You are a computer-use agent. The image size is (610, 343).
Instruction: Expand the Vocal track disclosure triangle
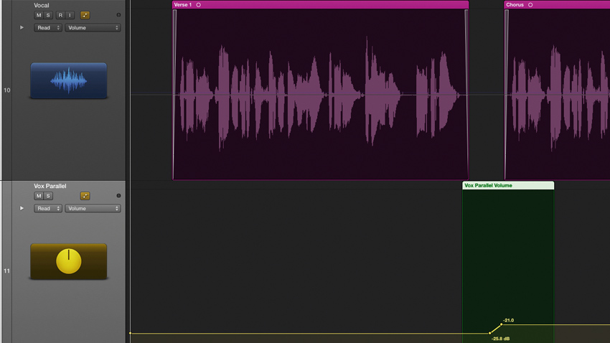tap(22, 27)
